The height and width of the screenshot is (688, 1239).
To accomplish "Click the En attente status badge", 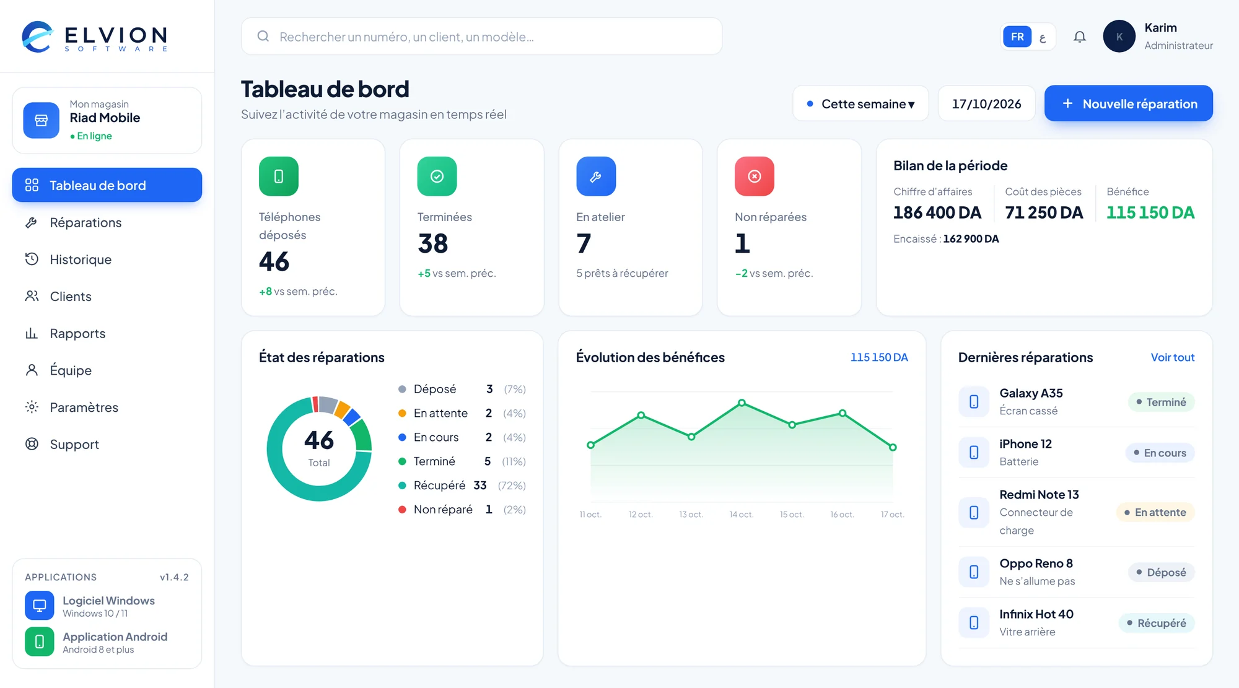I will click(1155, 512).
